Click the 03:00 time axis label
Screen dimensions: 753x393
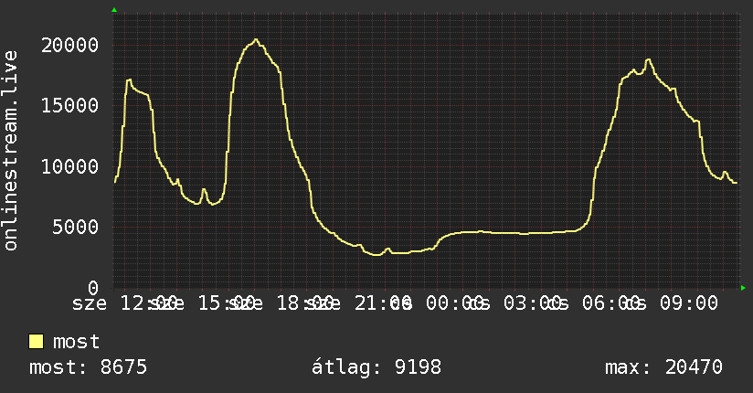[533, 303]
